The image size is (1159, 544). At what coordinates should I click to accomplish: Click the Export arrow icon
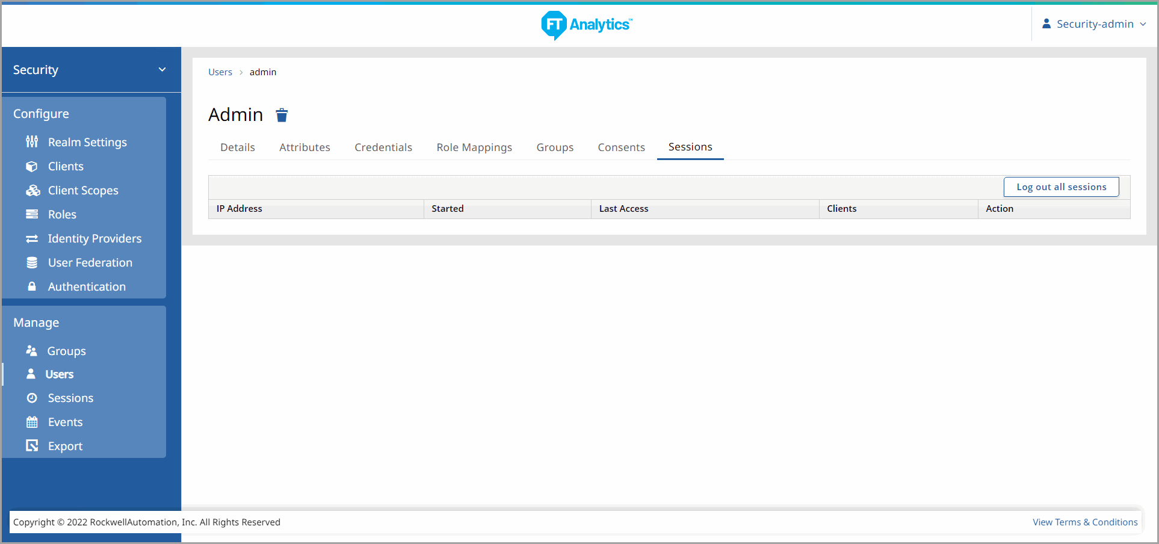click(32, 445)
